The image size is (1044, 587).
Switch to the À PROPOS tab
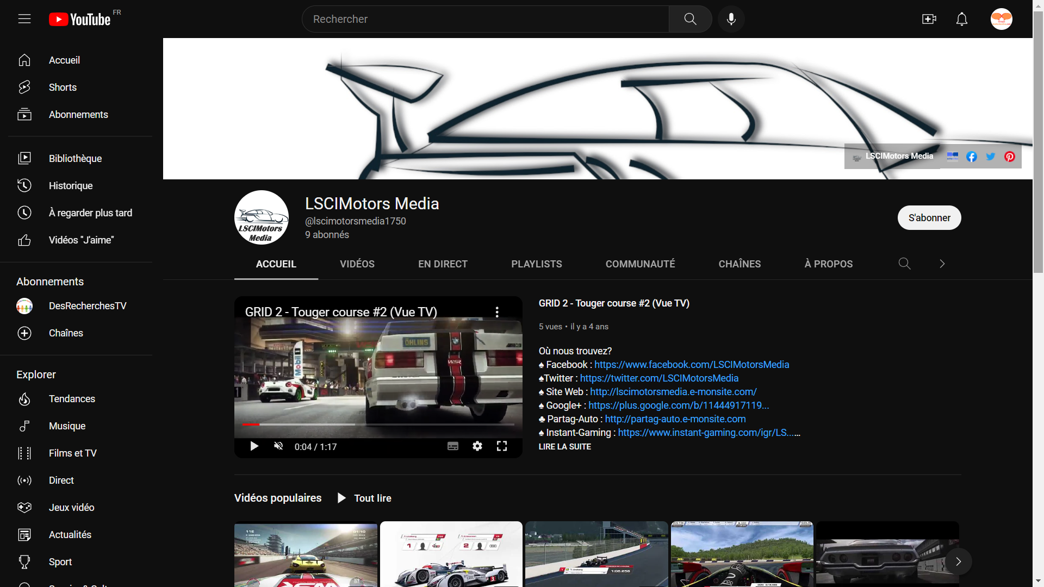coord(828,264)
